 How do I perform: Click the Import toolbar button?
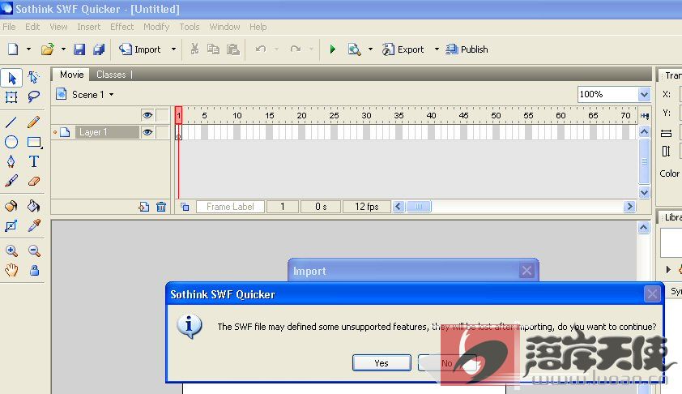click(140, 49)
